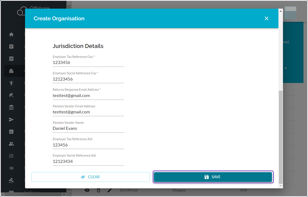Image resolution: width=308 pixels, height=197 pixels.
Task: Click the Douglass table cell
Action: [179, 190]
